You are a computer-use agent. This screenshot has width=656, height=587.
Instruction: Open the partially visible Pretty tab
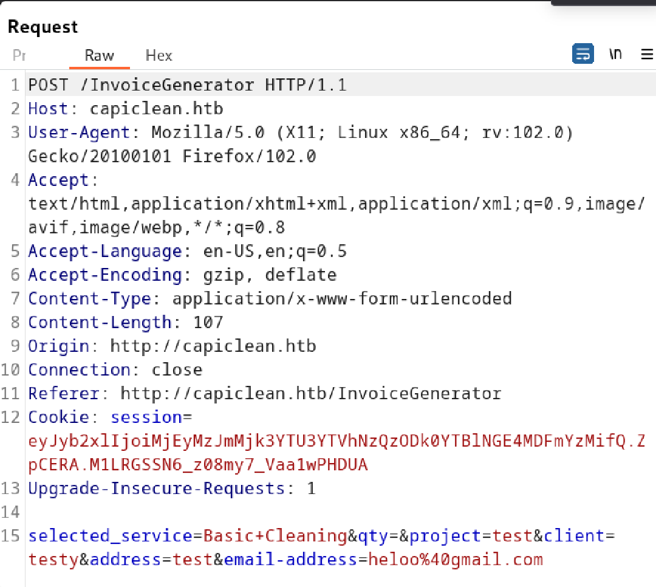pyautogui.click(x=19, y=55)
